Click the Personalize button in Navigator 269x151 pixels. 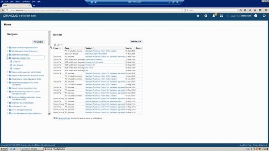38,42
